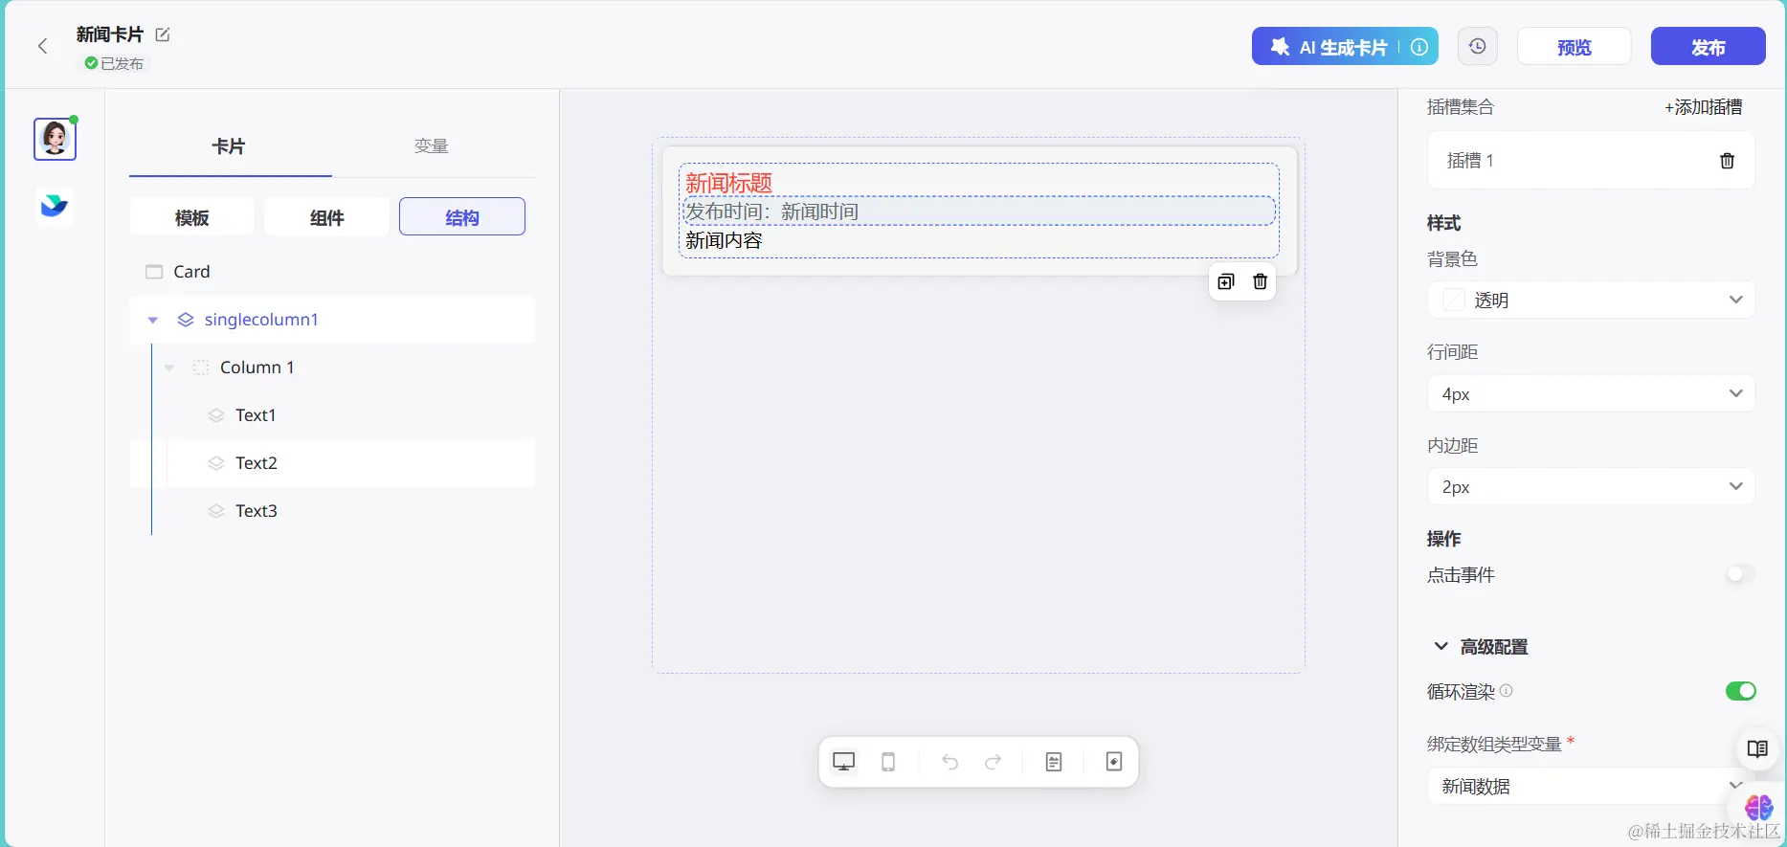Enable the 点击事件 switch
Viewport: 1787px width, 847px height.
pos(1740,574)
